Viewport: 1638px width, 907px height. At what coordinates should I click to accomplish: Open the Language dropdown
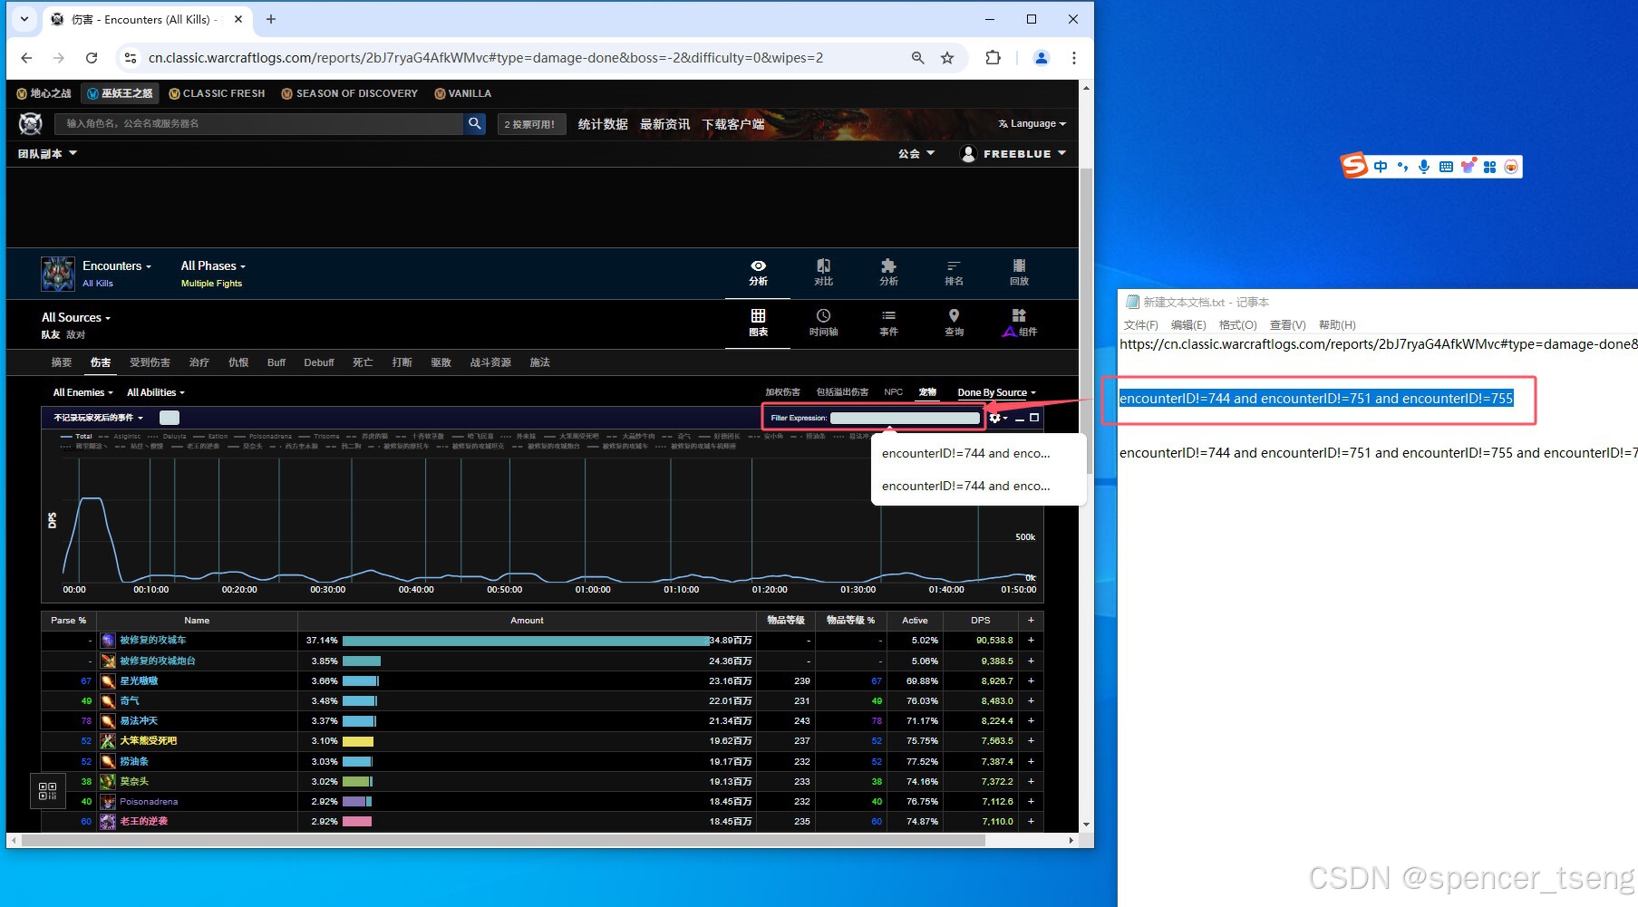point(1032,123)
